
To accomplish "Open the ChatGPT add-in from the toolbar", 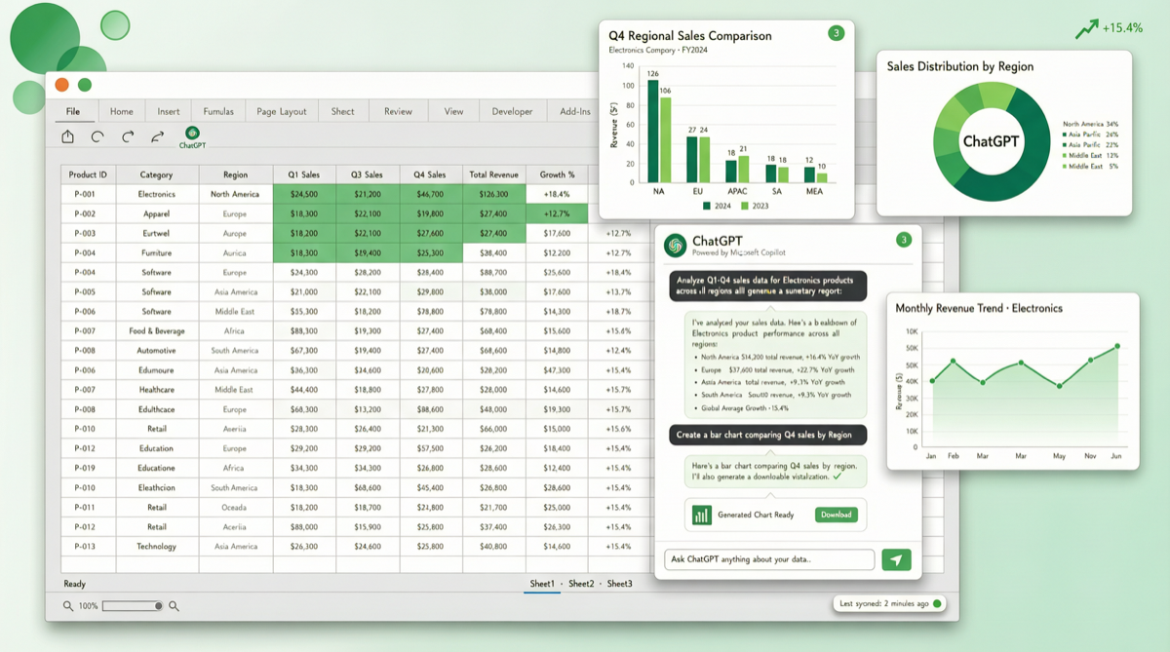I will point(192,137).
